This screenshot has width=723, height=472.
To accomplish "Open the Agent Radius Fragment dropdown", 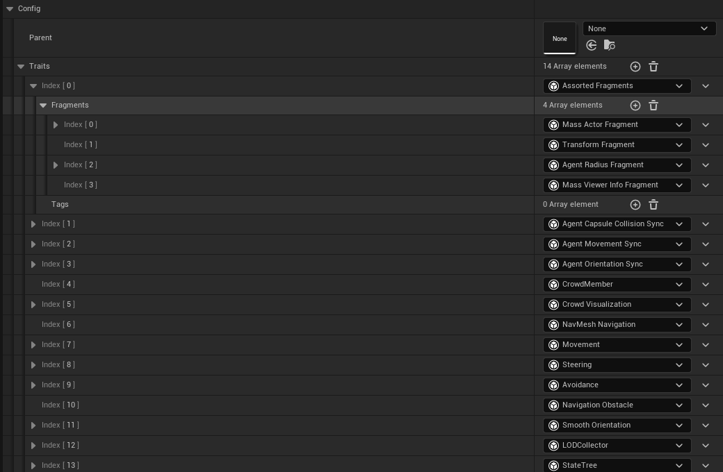I will (x=617, y=165).
